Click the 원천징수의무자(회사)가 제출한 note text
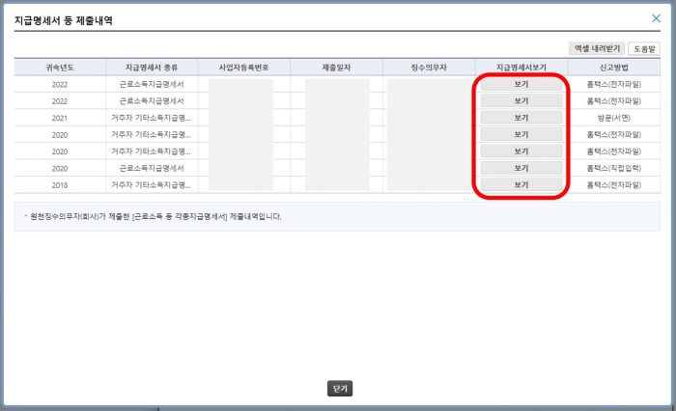Screen dimensions: 676x411 tap(155, 217)
